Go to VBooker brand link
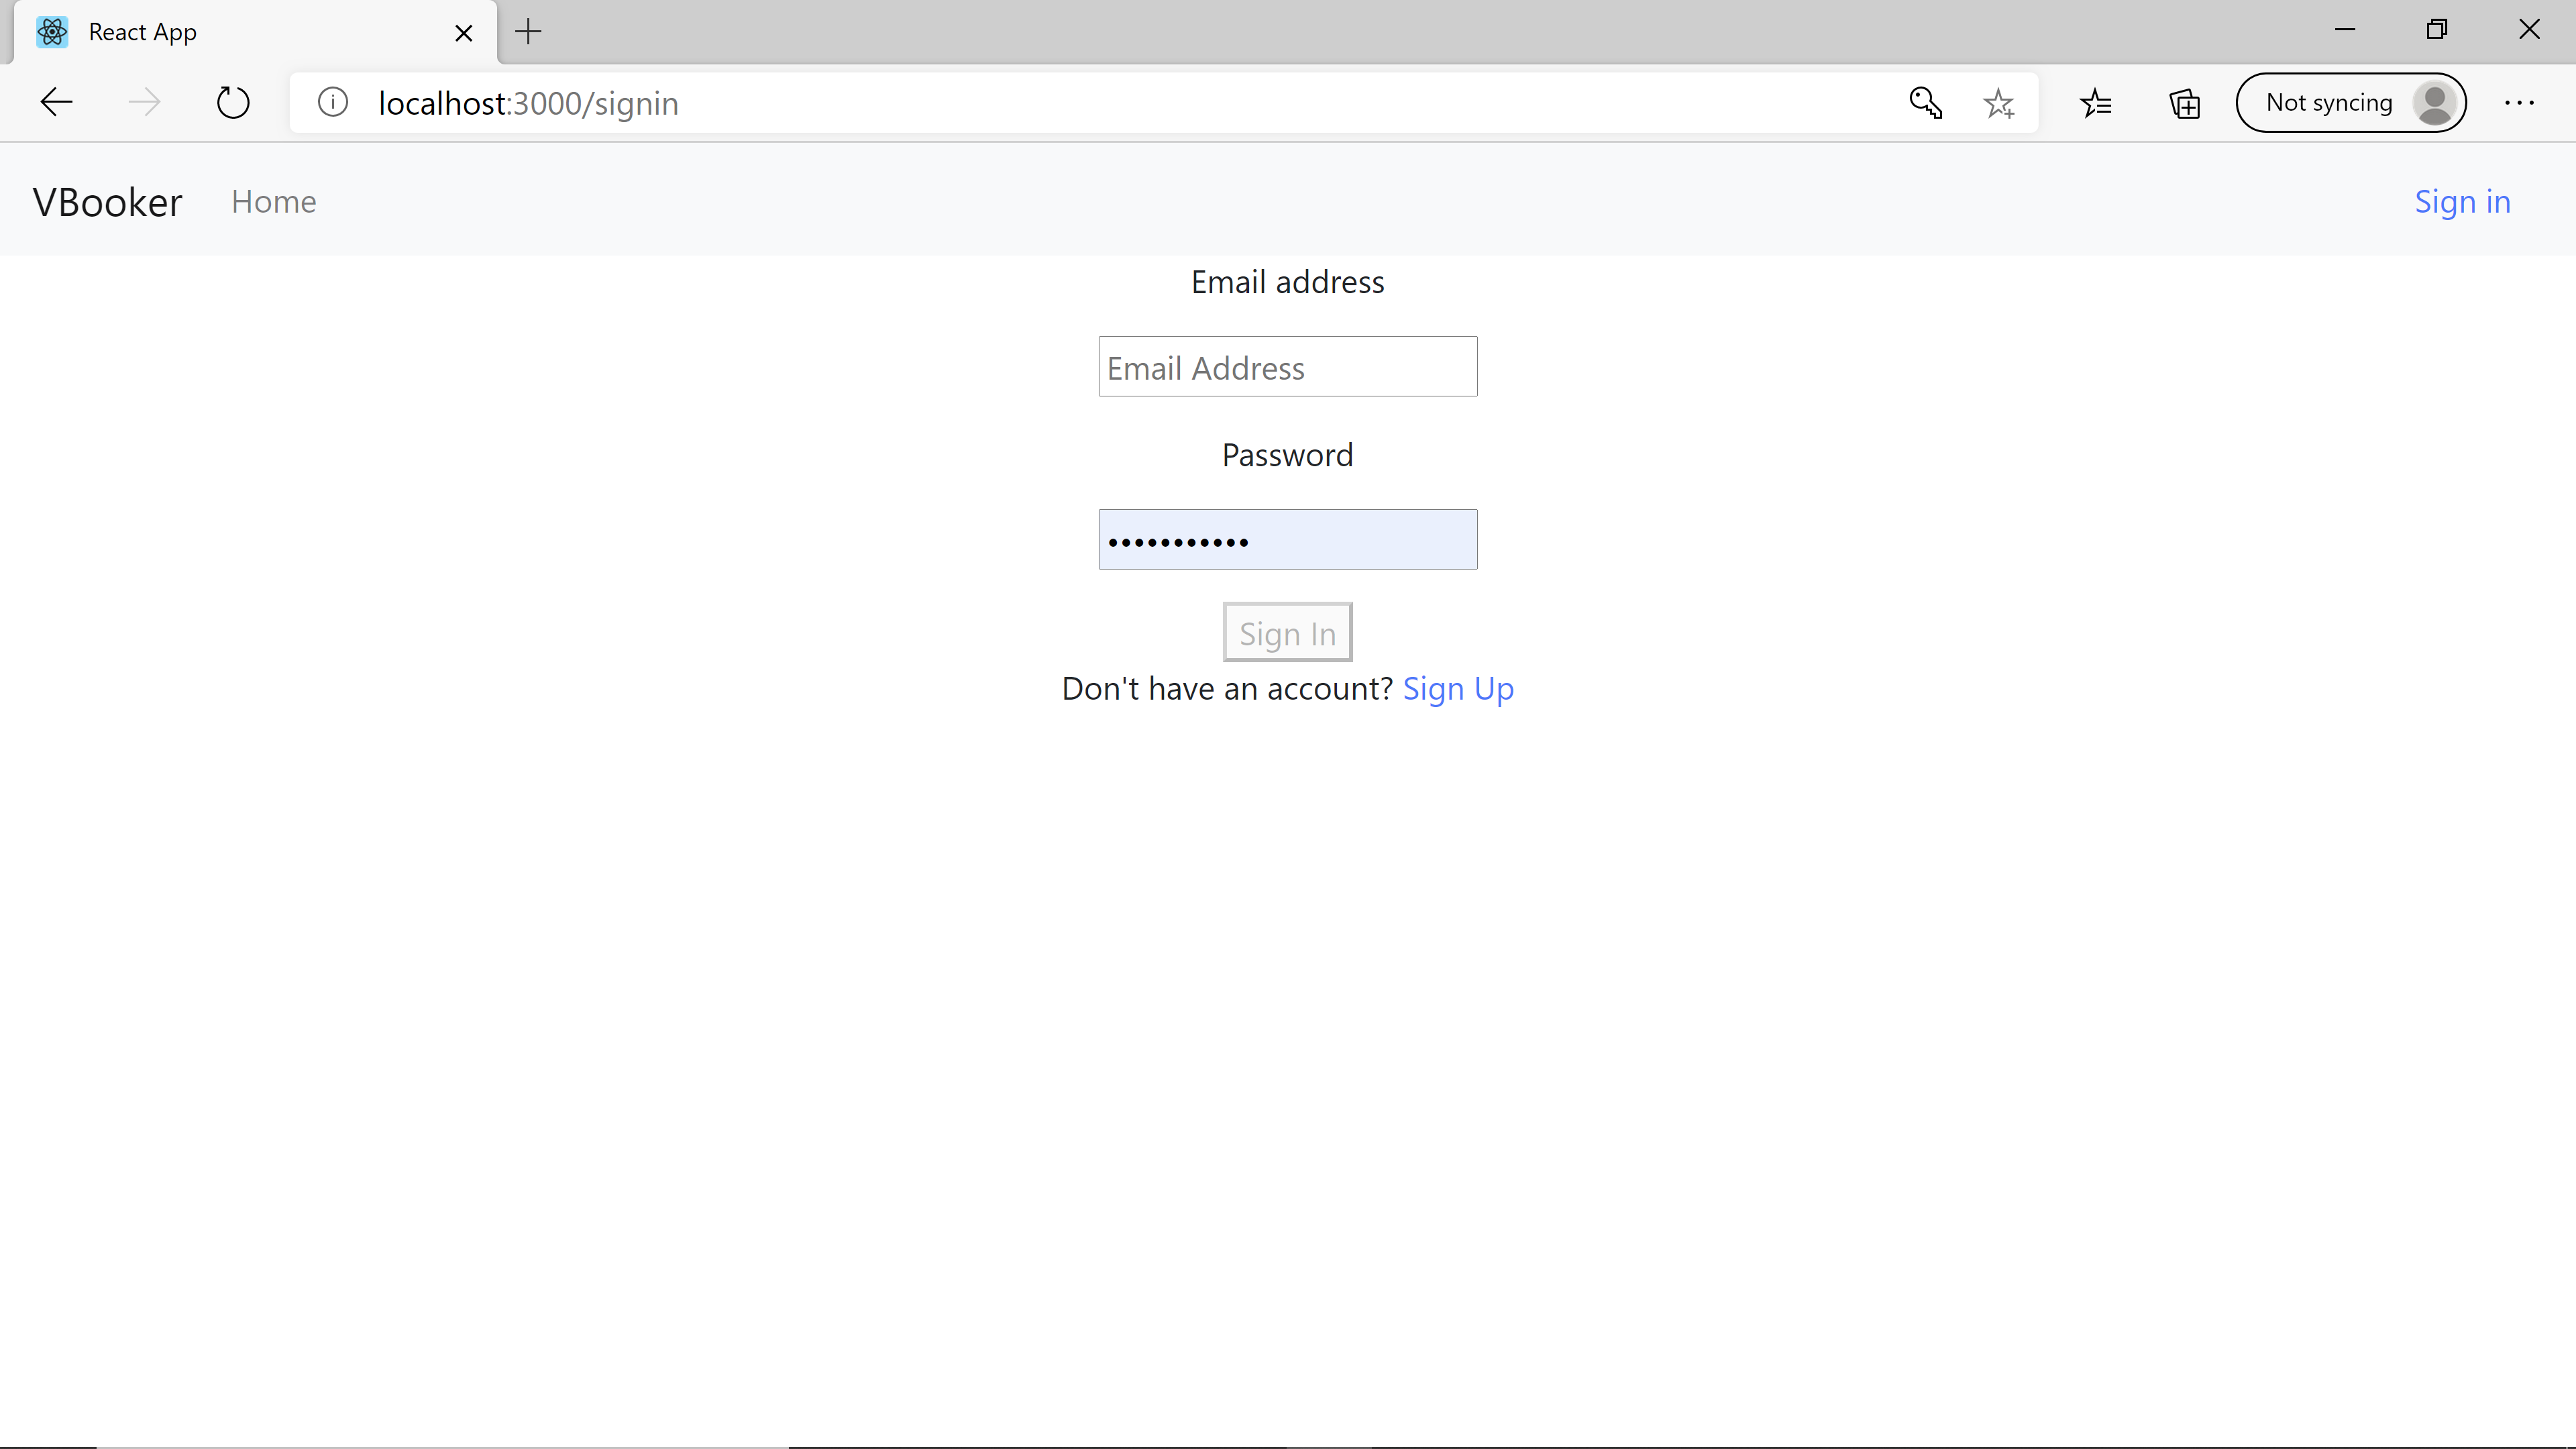Viewport: 2576px width, 1449px height. [107, 202]
